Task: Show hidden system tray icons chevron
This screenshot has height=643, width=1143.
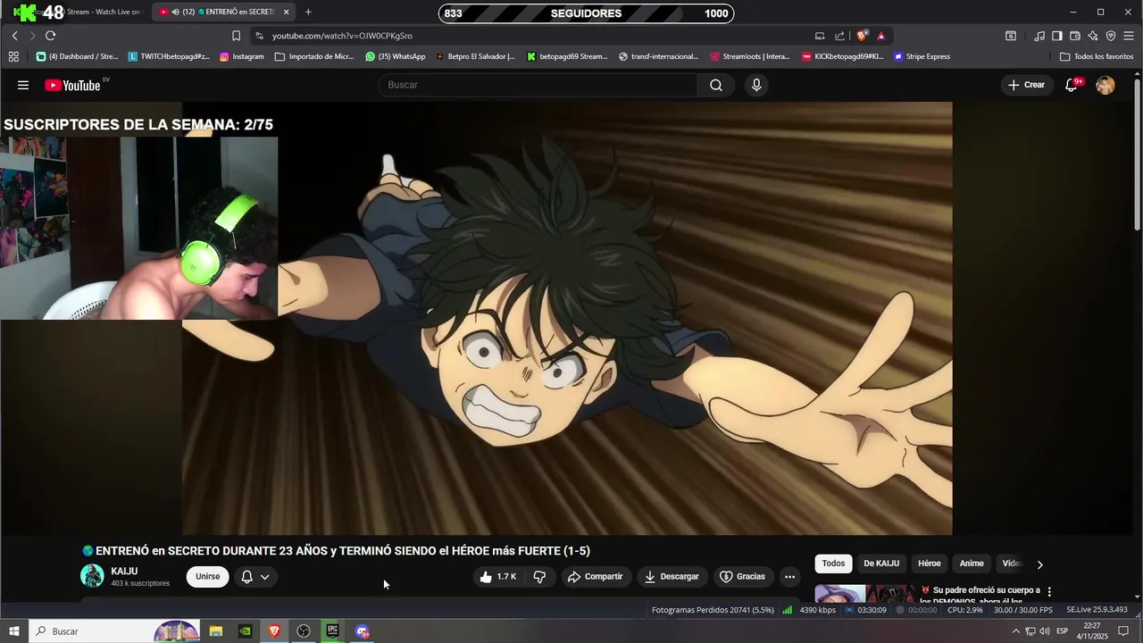Action: pyautogui.click(x=1015, y=631)
